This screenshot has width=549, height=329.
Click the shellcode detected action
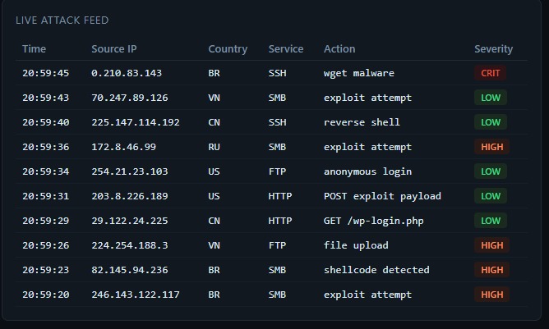[x=376, y=270]
